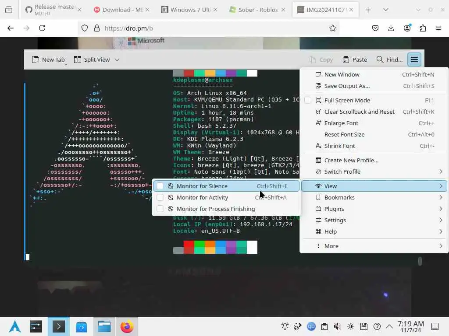Viewport: 449px width, 336px height.
Task: Switch to Sober - Roblox tab
Action: click(257, 10)
